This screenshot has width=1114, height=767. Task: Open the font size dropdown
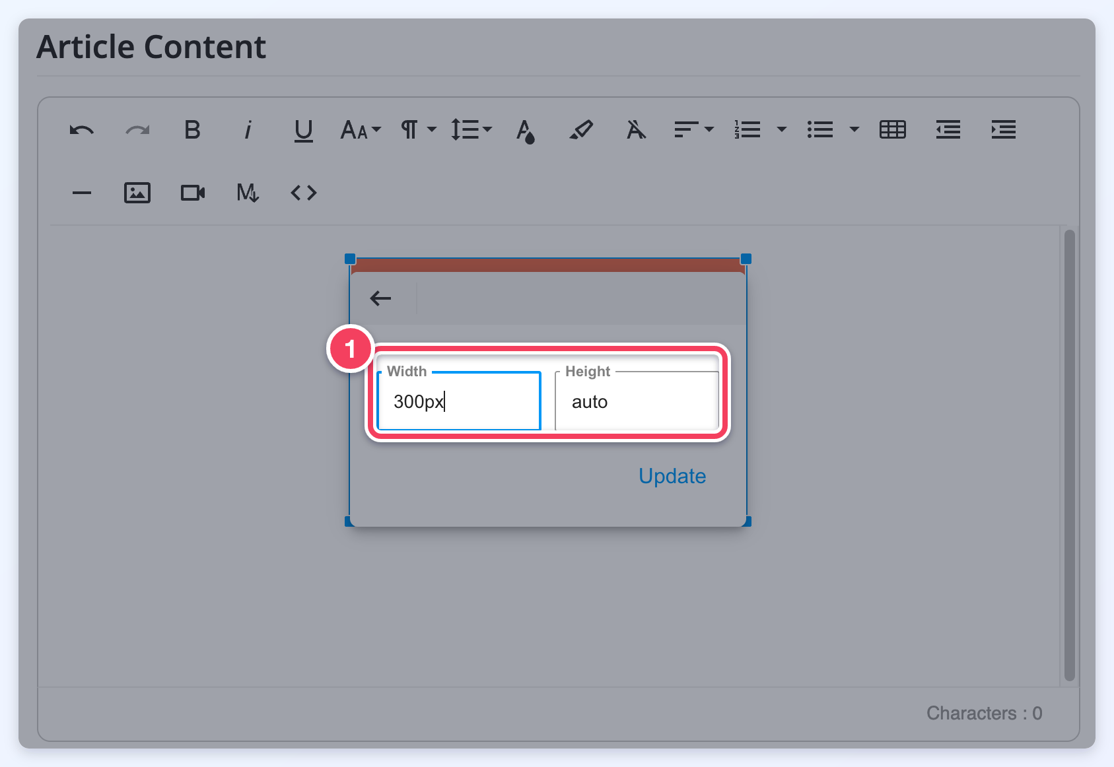click(x=361, y=130)
